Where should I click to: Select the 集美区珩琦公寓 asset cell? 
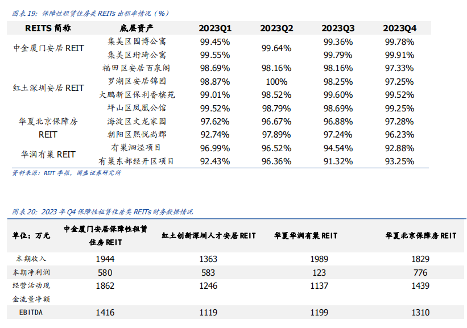tap(137, 55)
